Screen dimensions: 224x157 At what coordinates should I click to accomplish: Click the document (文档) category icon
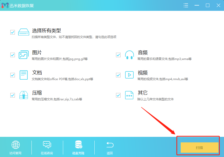click(24, 75)
